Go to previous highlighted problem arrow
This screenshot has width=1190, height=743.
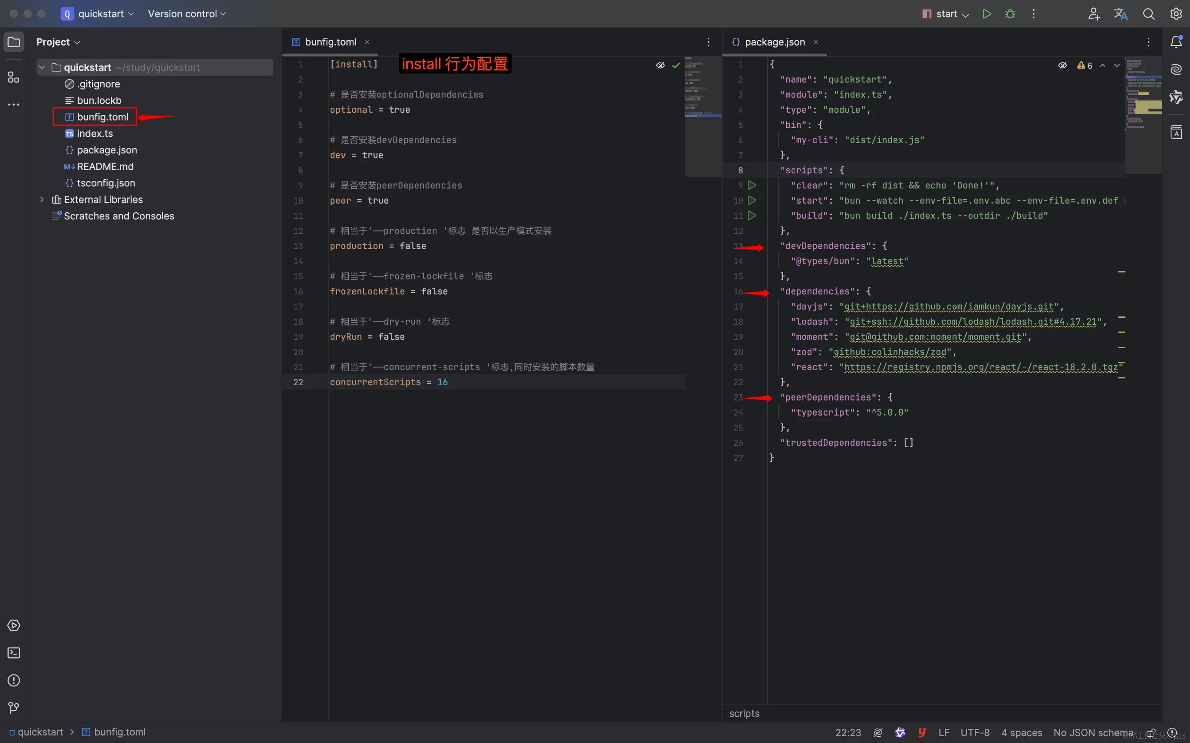pyautogui.click(x=1103, y=65)
